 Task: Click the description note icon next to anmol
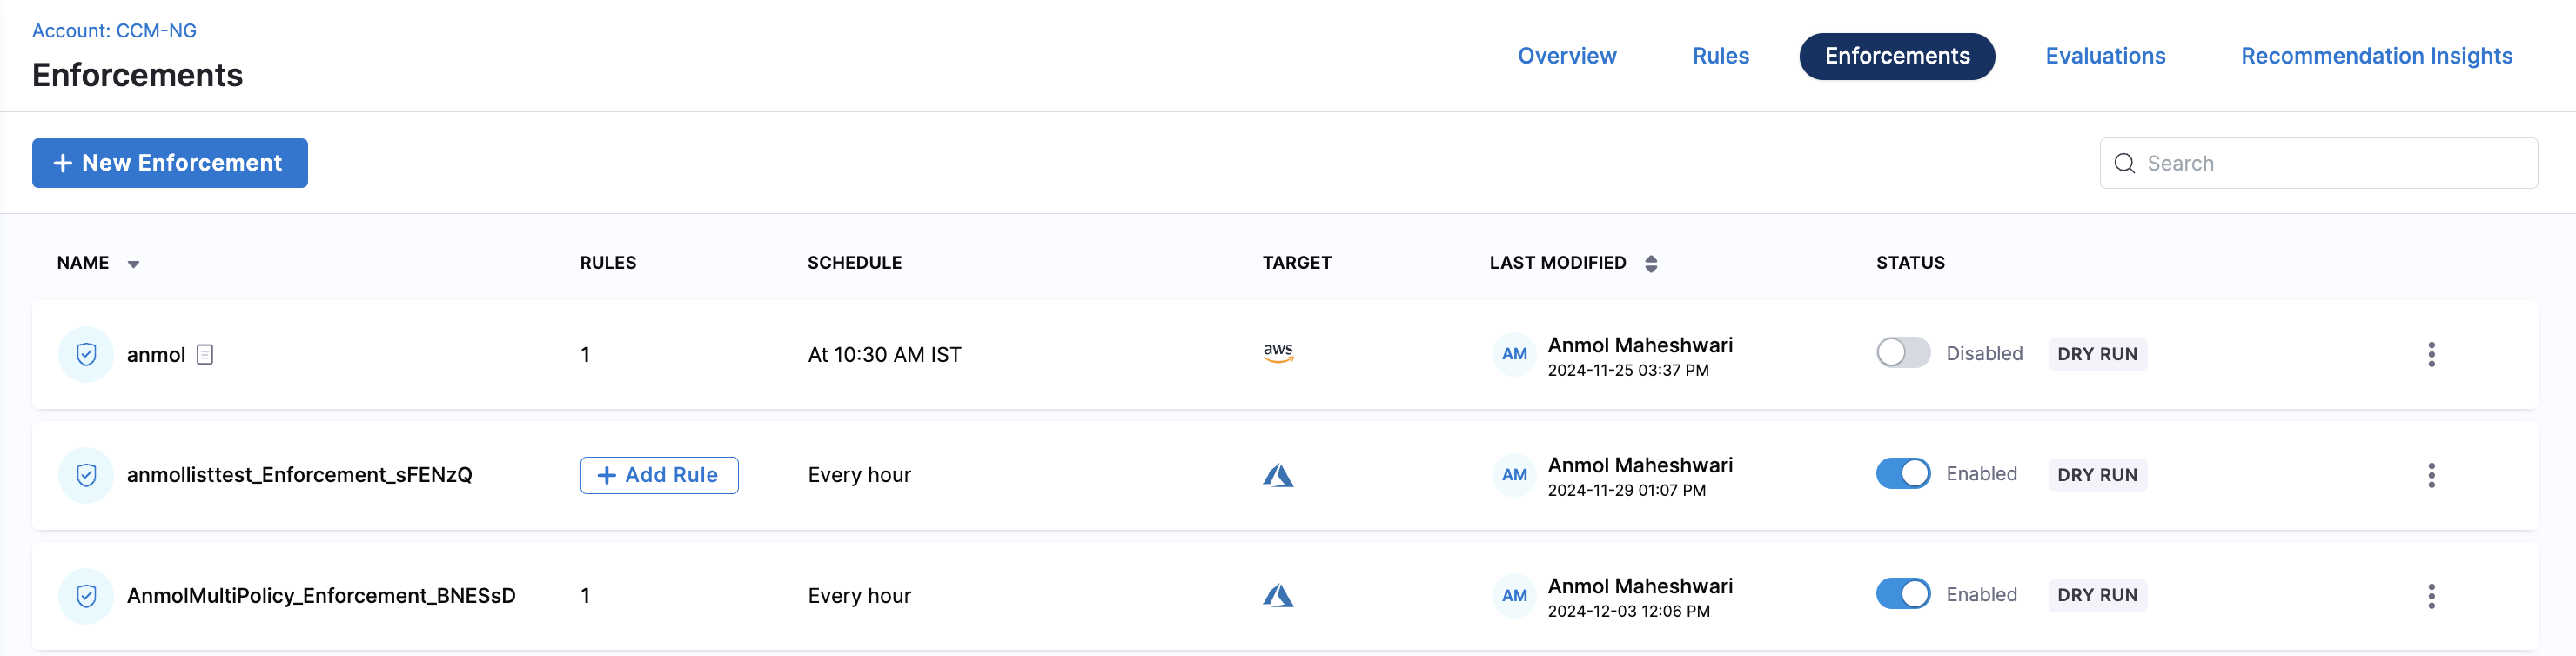point(205,354)
